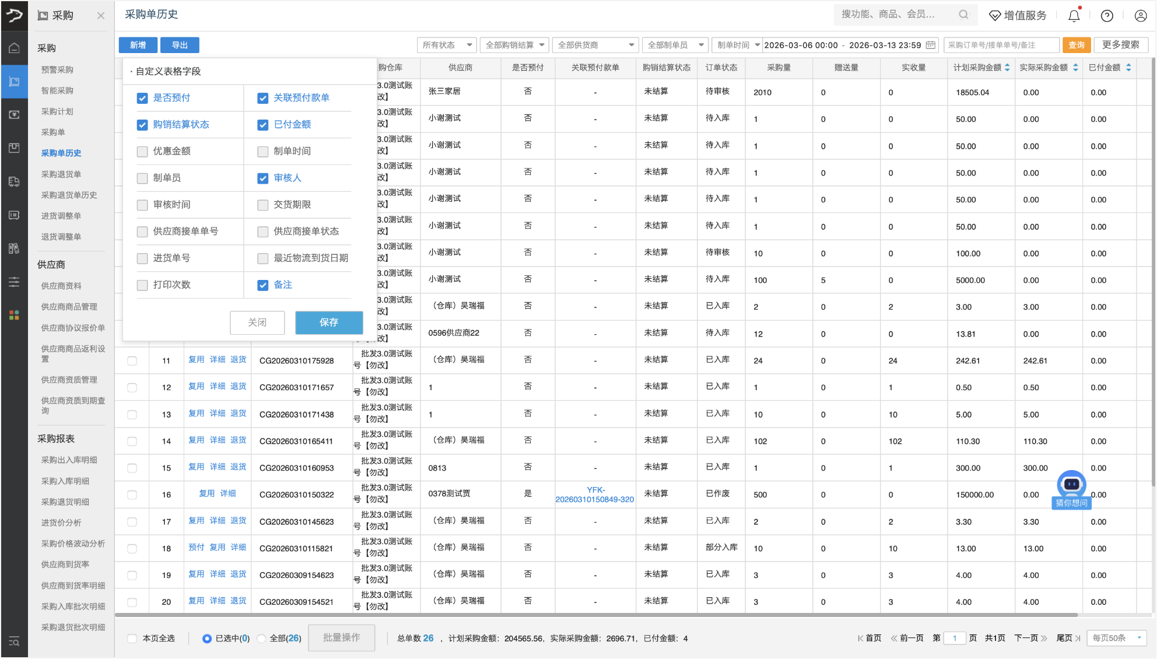Select the 全部(26) radio option
Image resolution: width=1157 pixels, height=659 pixels.
point(262,639)
